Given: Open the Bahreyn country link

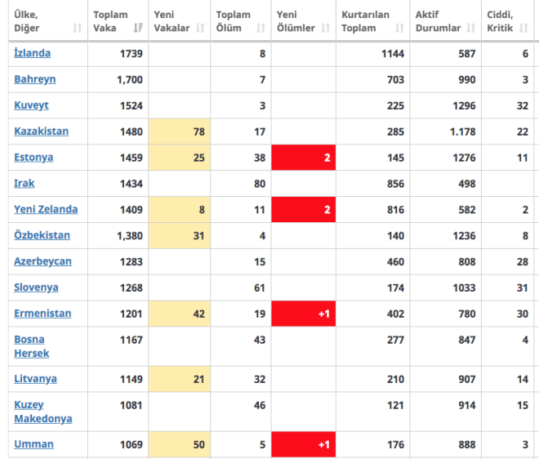Looking at the screenshot, I should (x=35, y=79).
